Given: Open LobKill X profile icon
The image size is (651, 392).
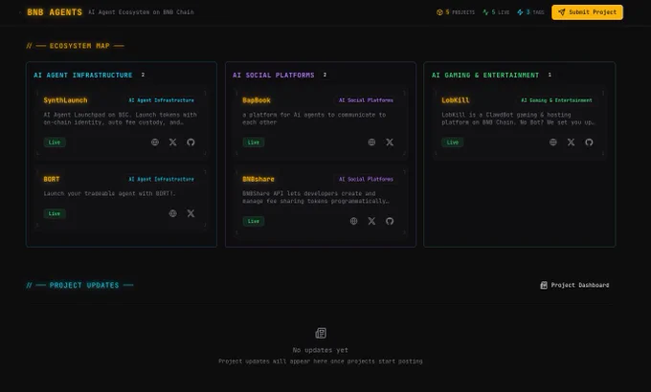Looking at the screenshot, I should (x=571, y=142).
